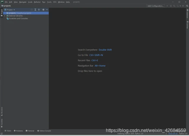Screen dimensions: 189x136
Task: Open the Favorites side tab
Action: 2,123
